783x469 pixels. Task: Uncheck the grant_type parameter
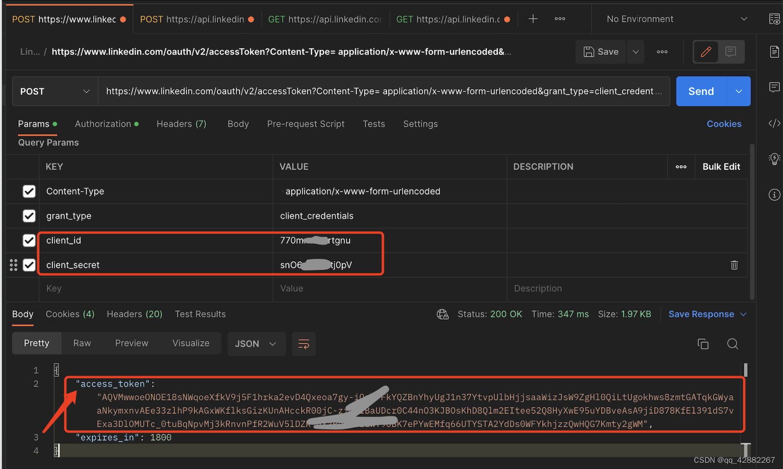pyautogui.click(x=29, y=216)
